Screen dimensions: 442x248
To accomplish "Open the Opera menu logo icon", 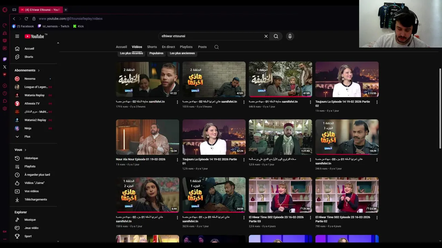I will (x=4, y=10).
